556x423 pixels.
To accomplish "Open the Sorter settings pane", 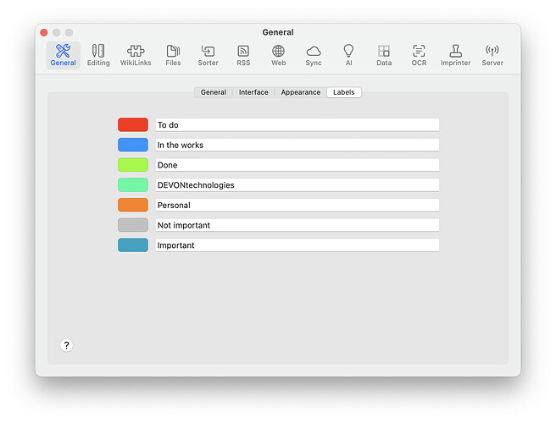I will [x=208, y=55].
